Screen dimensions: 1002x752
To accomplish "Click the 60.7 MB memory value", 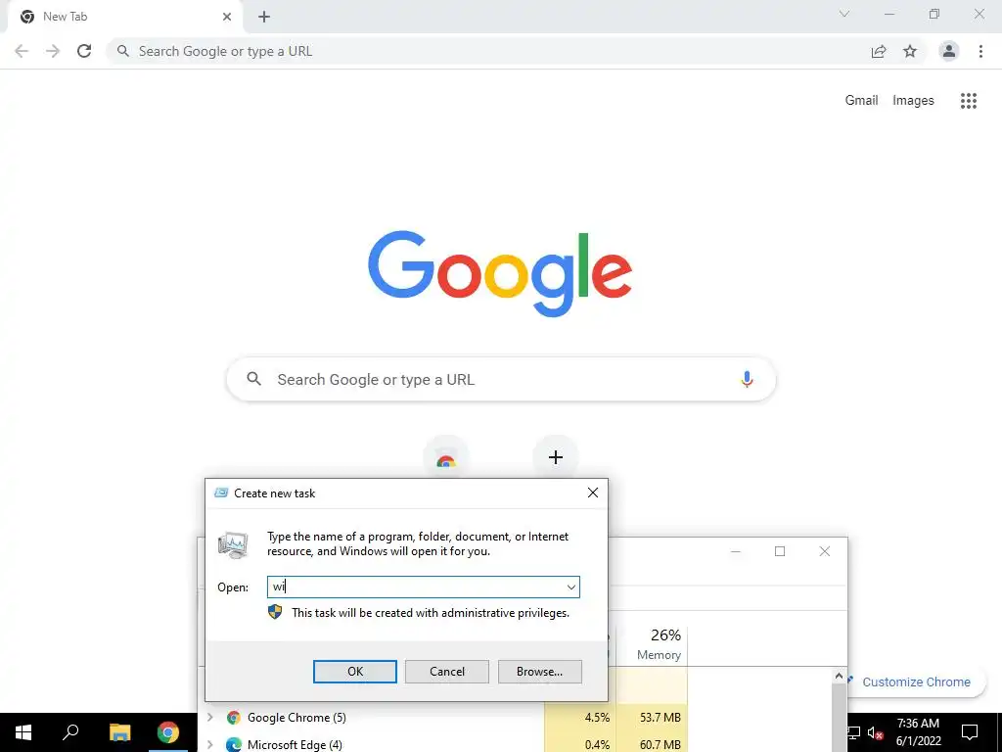I will (660, 744).
